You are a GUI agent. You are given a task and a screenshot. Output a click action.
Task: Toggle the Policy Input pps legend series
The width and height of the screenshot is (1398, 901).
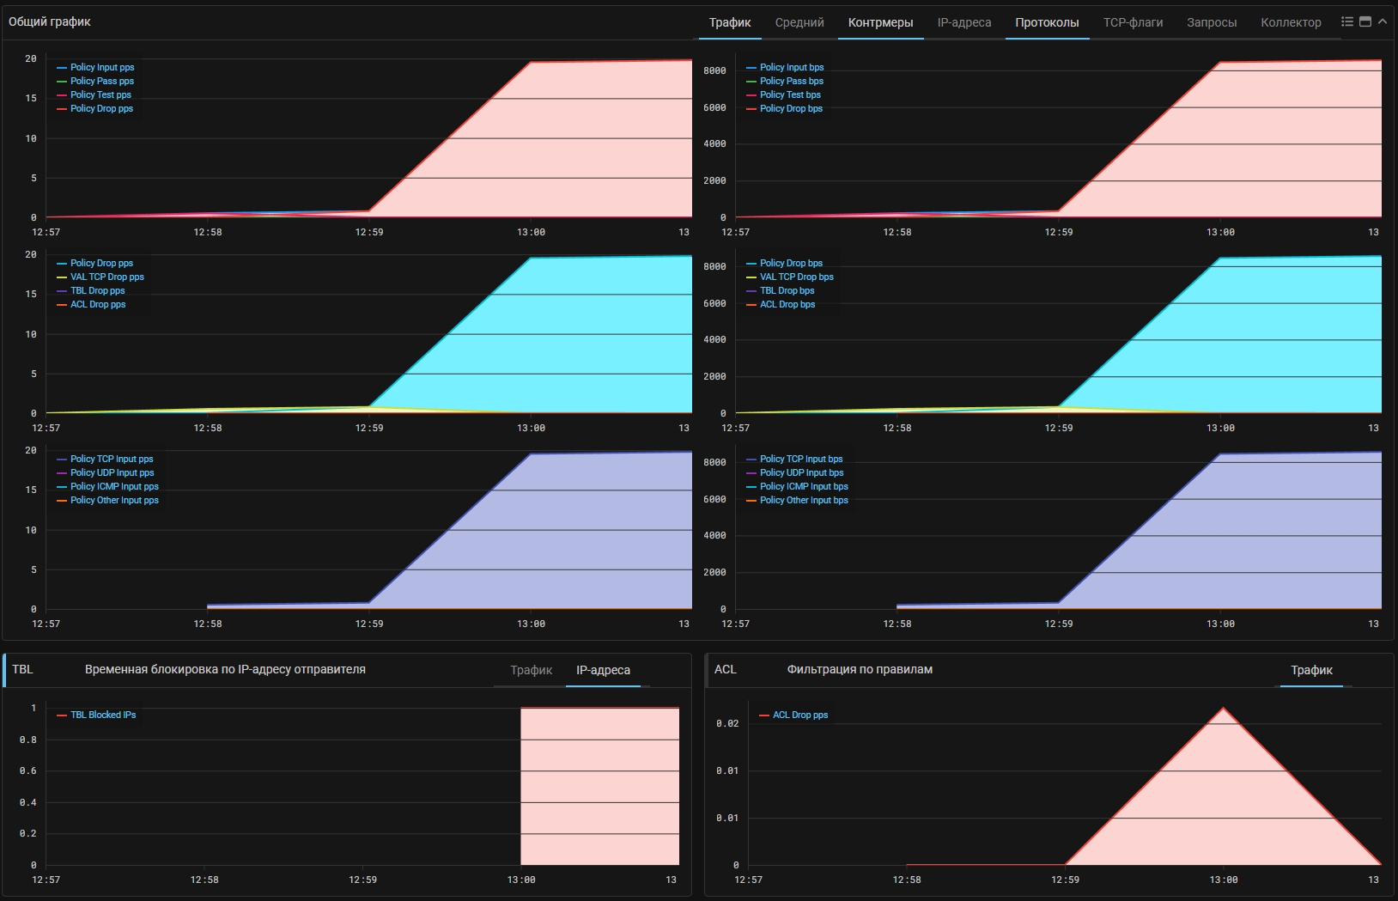[x=102, y=67]
